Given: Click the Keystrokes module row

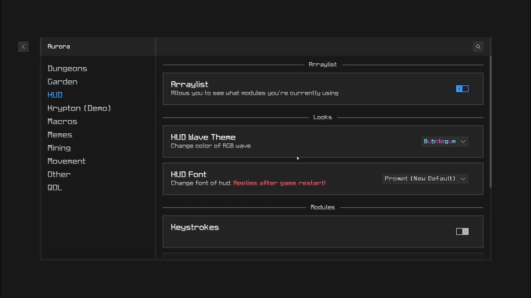Looking at the screenshot, I should click(x=290, y=231).
